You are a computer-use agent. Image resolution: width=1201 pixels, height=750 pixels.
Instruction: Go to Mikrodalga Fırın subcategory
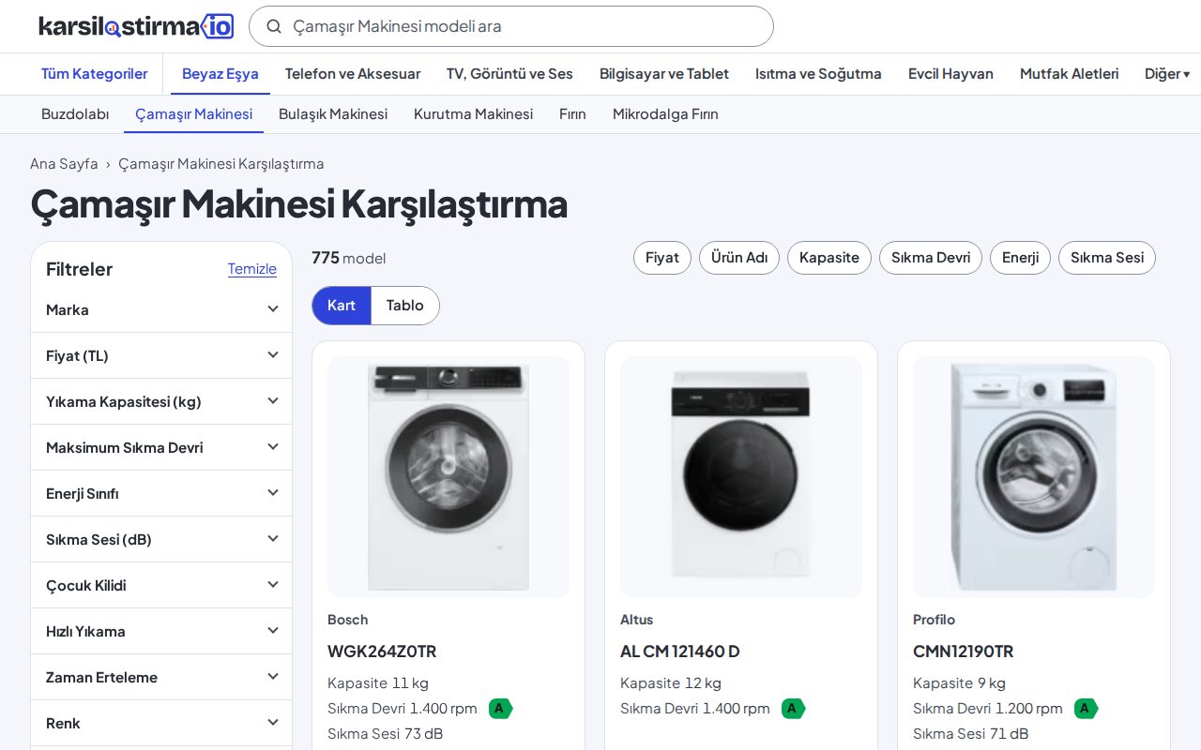[x=665, y=113]
